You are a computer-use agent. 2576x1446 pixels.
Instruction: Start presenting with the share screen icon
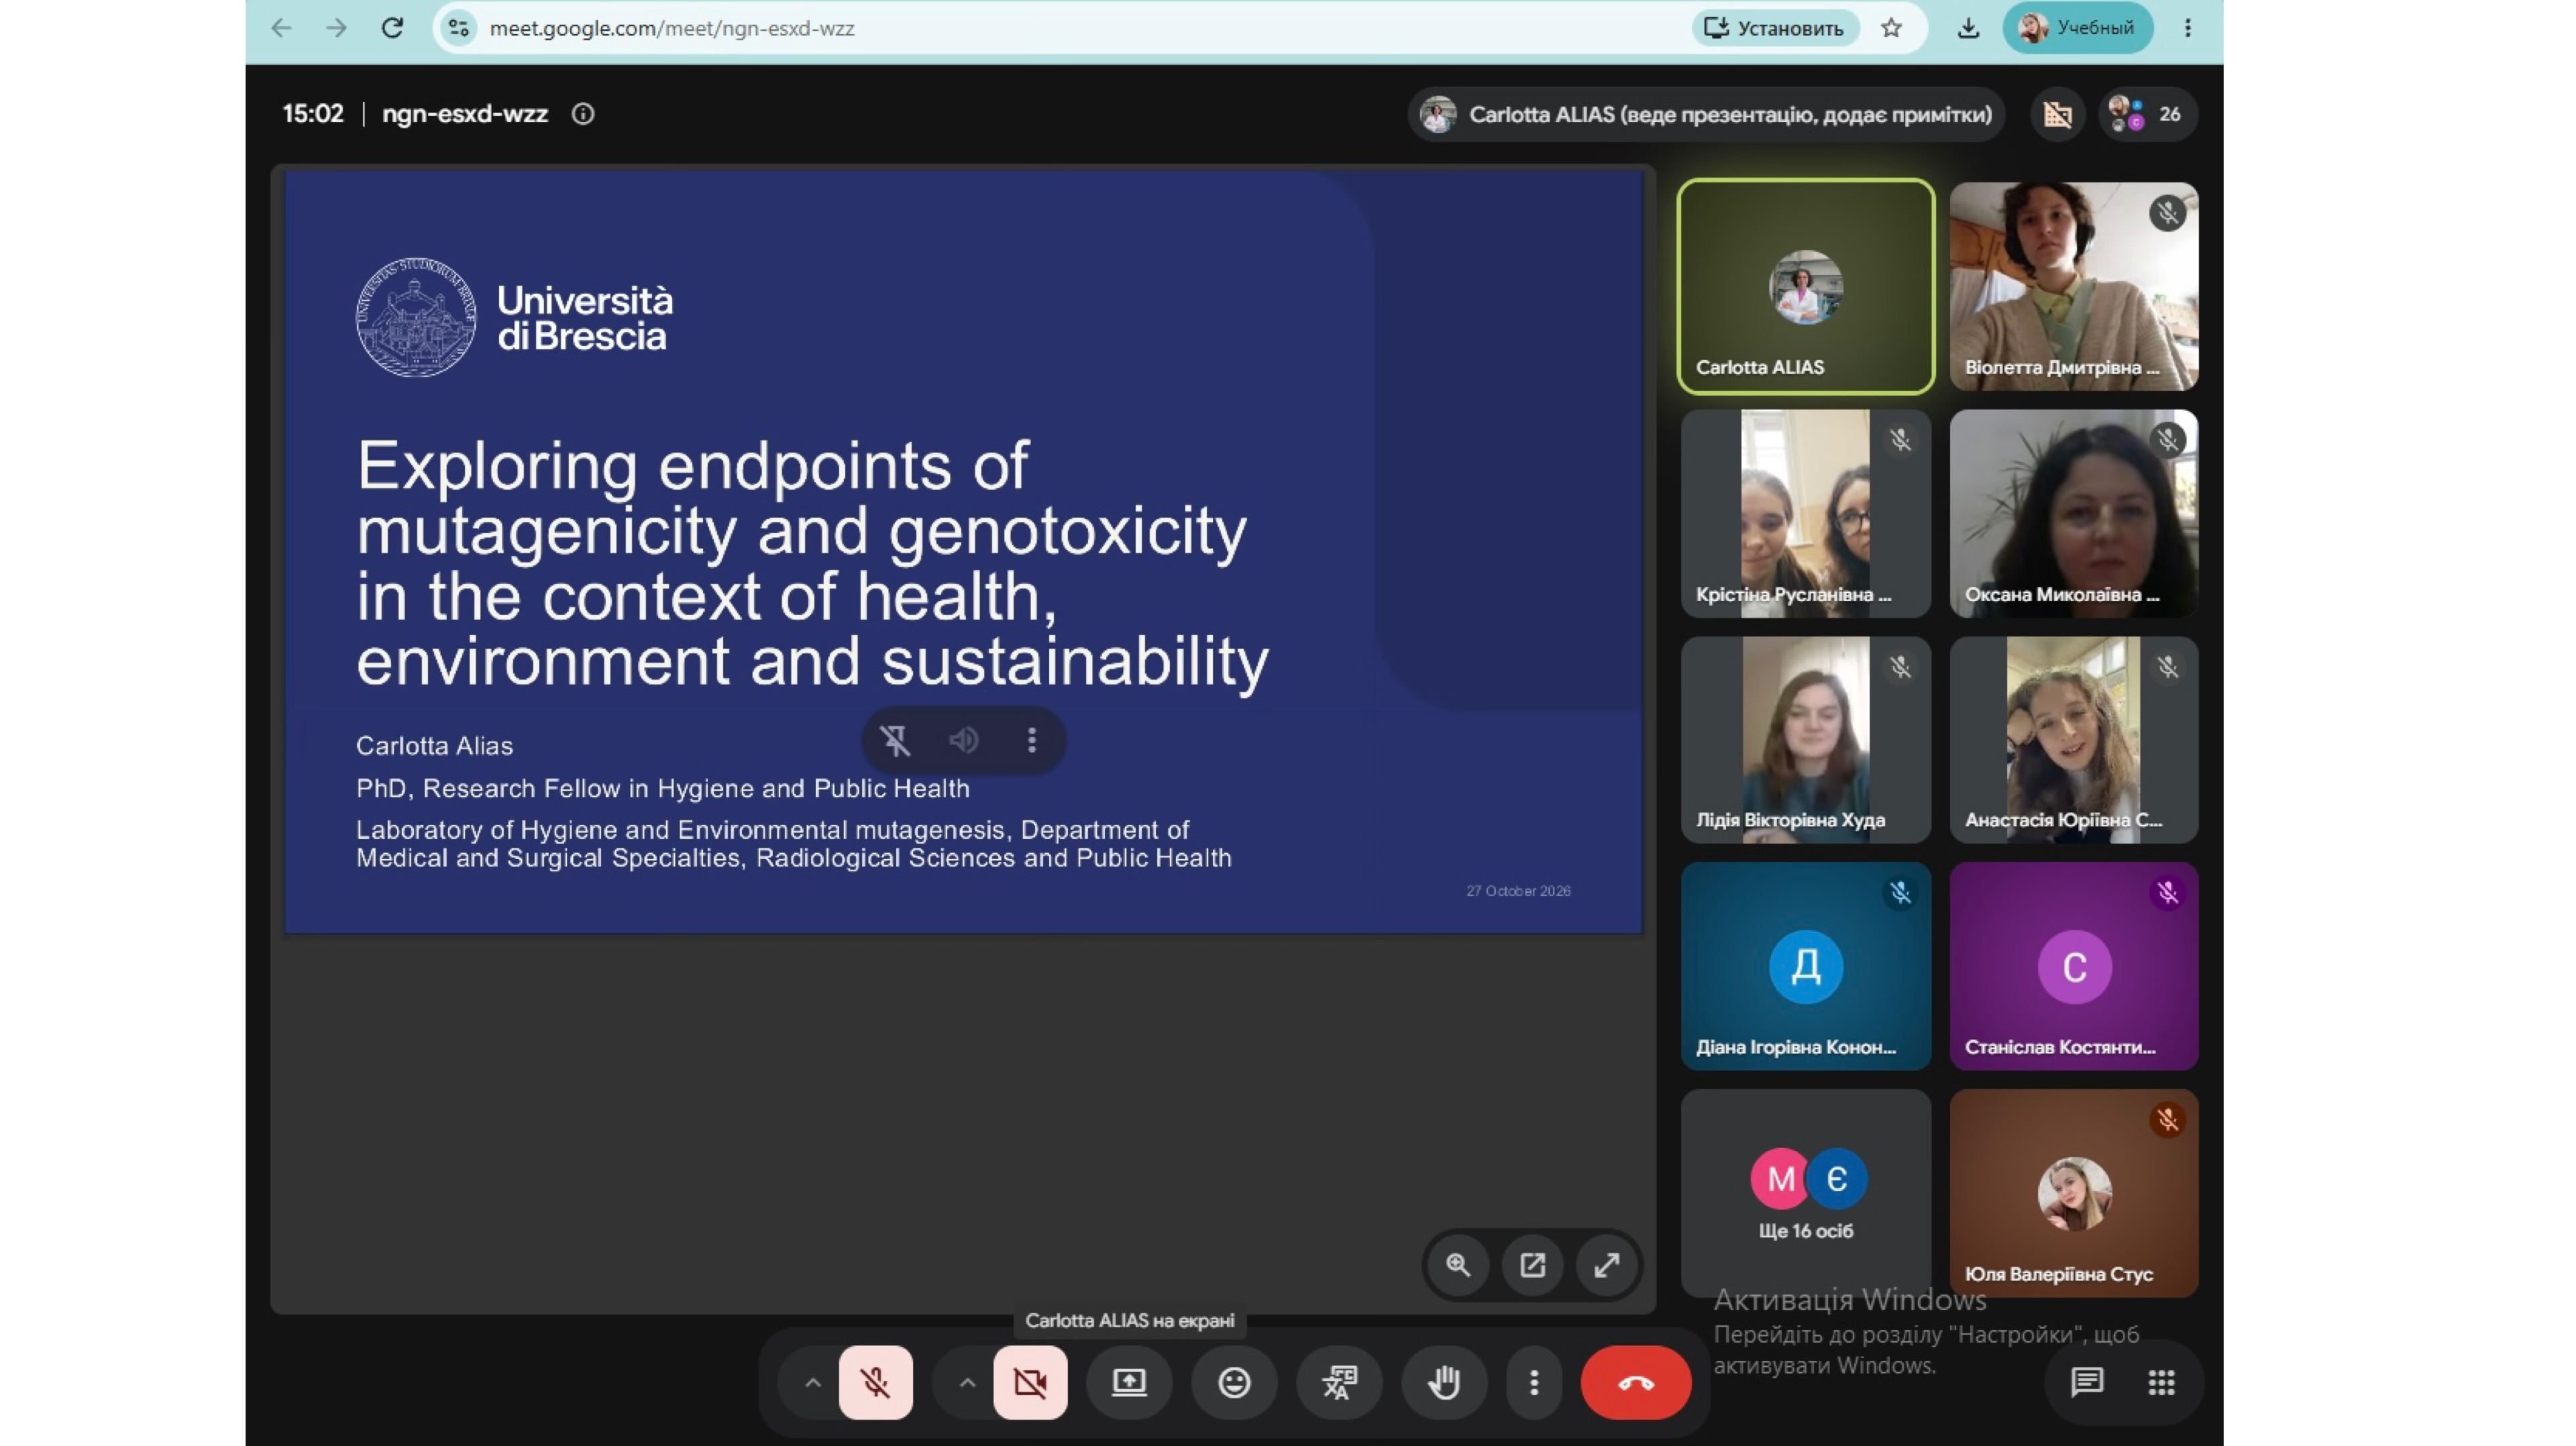point(1129,1382)
